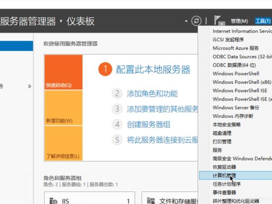The height and width of the screenshot is (204, 272).
Task: Open the notifications flag
Action: (219, 21)
